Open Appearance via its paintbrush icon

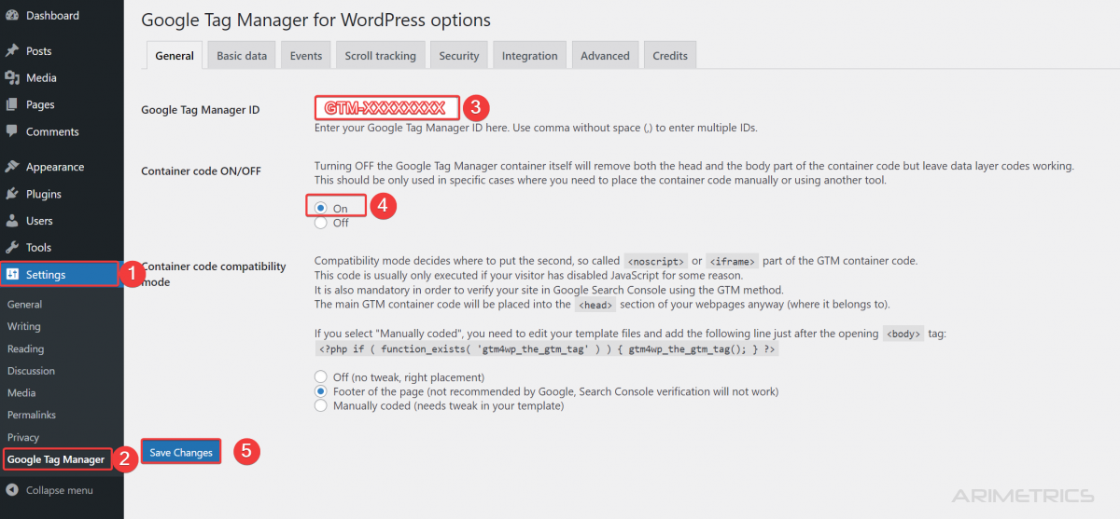(x=12, y=168)
